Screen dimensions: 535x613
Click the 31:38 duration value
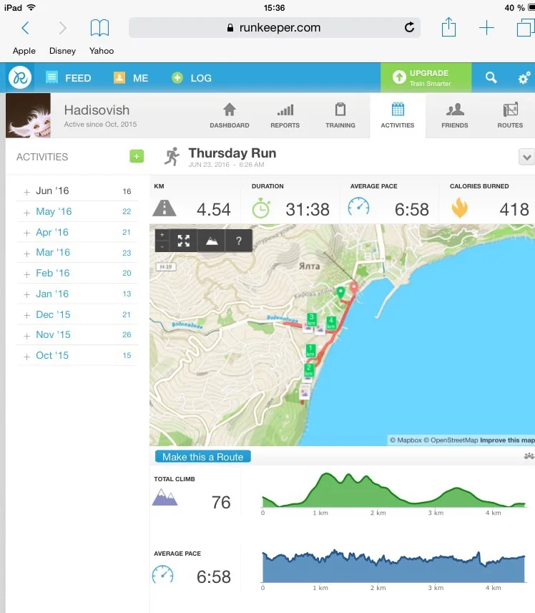[308, 210]
